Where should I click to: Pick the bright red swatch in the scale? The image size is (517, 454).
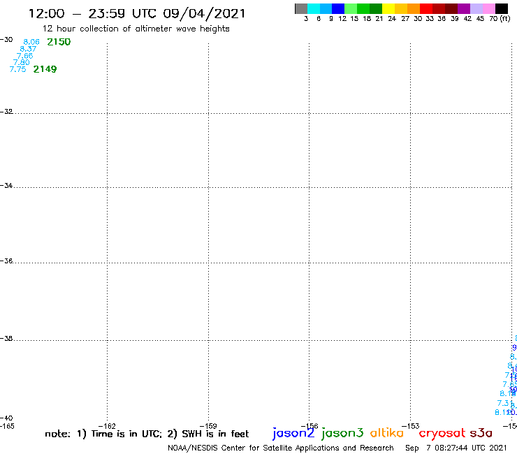pyautogui.click(x=426, y=8)
